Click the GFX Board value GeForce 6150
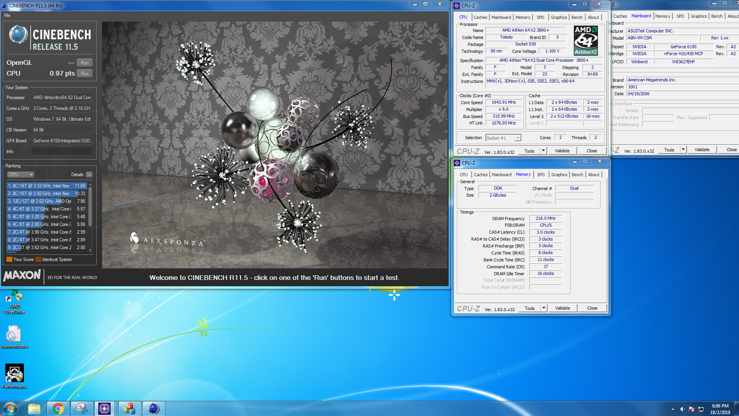The height and width of the screenshot is (416, 739). coord(62,141)
